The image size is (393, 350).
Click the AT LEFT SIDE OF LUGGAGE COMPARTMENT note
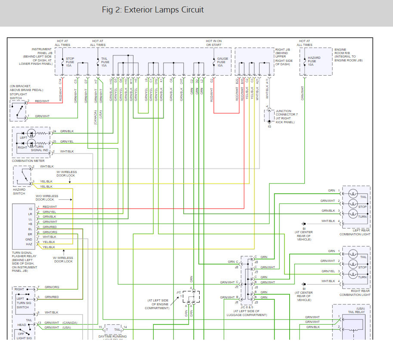(x=247, y=313)
